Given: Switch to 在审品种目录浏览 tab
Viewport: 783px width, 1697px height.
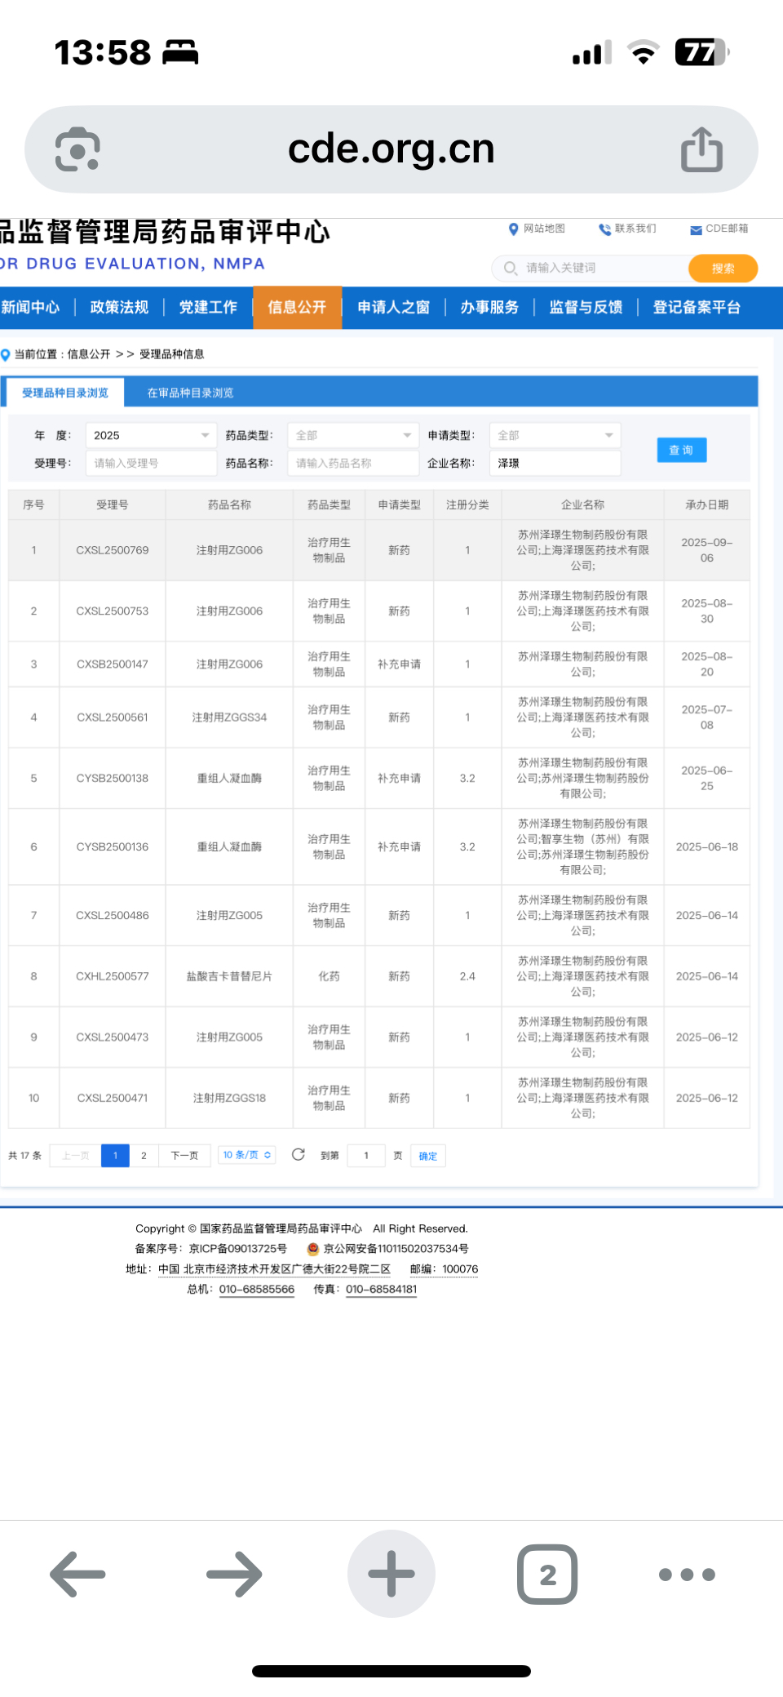Looking at the screenshot, I should coord(190,393).
